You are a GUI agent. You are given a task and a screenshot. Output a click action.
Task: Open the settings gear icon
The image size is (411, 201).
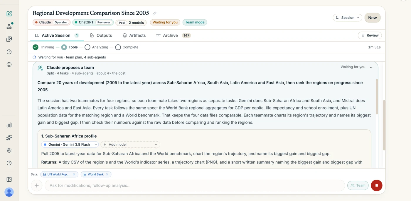tap(9, 150)
